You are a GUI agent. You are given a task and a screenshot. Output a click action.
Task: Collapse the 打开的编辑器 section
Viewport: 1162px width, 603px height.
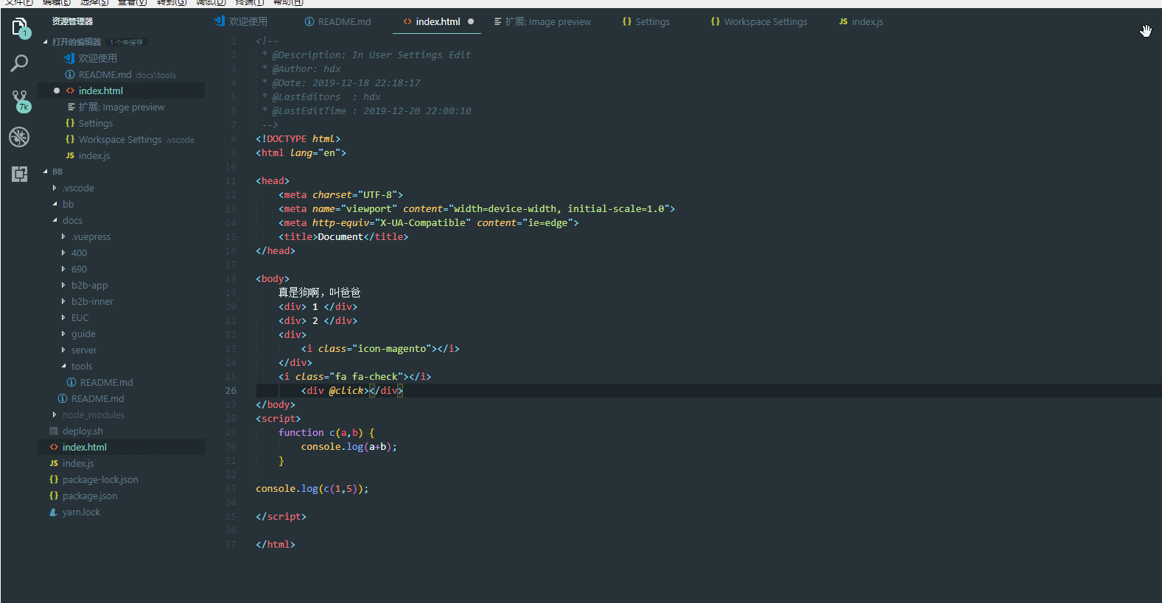pos(46,42)
